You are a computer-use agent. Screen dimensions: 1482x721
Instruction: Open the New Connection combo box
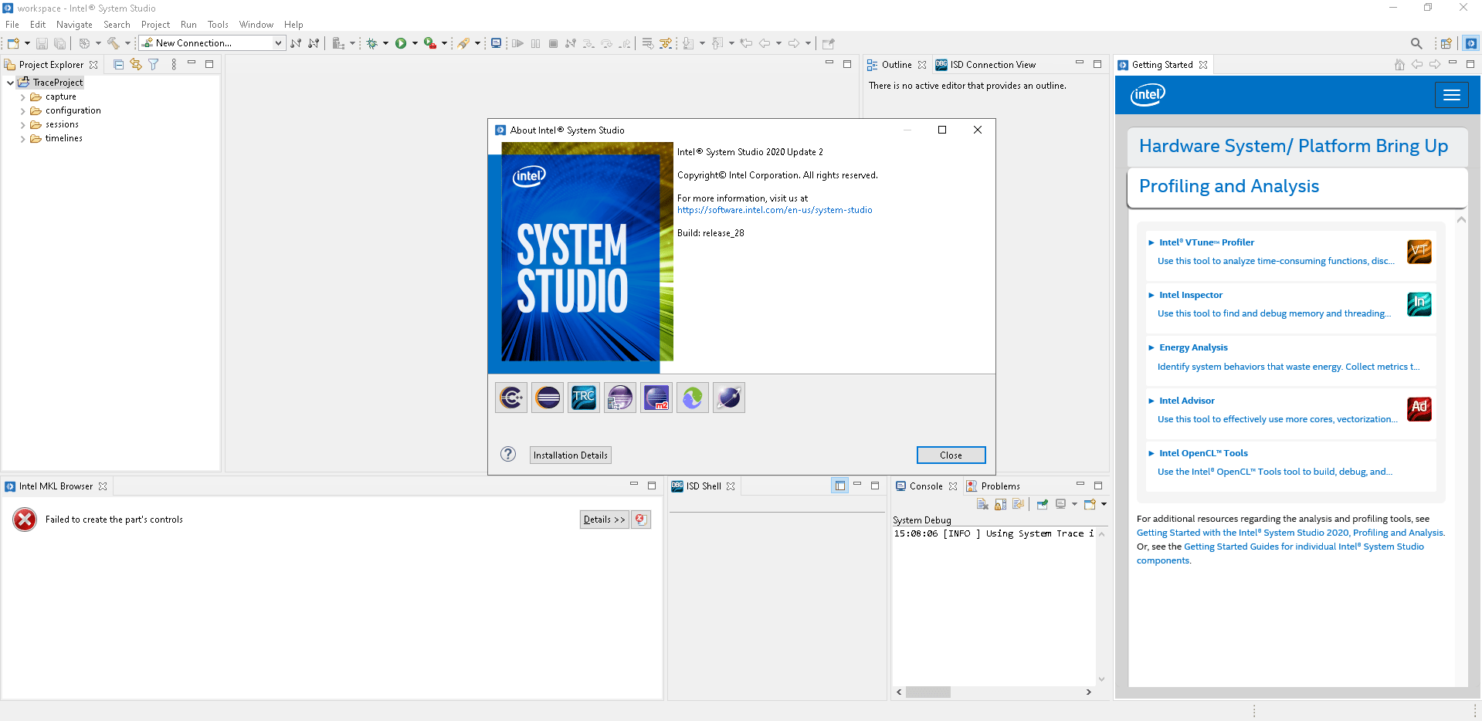point(212,43)
